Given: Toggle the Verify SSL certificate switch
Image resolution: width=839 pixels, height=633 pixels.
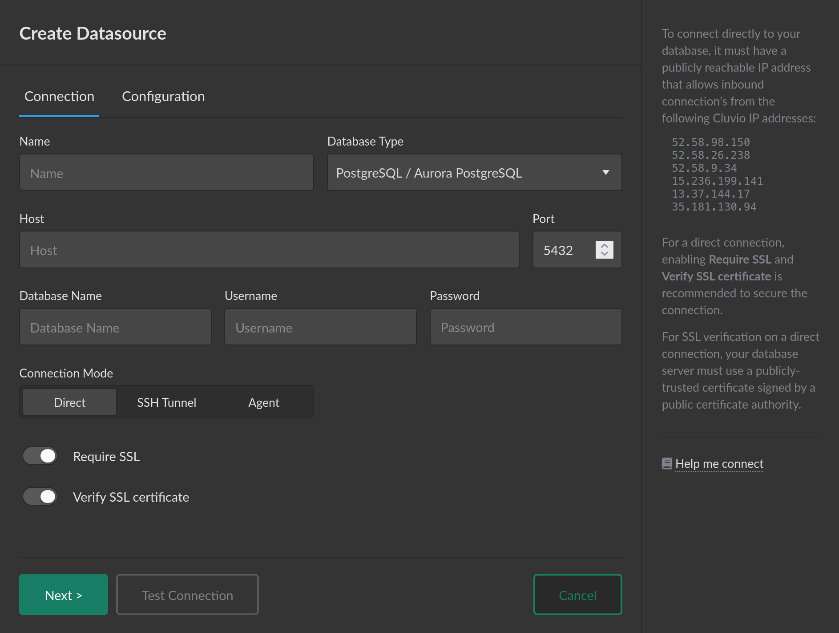Looking at the screenshot, I should (40, 496).
